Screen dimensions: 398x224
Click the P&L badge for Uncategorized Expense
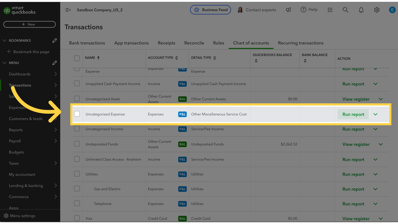coord(182,114)
